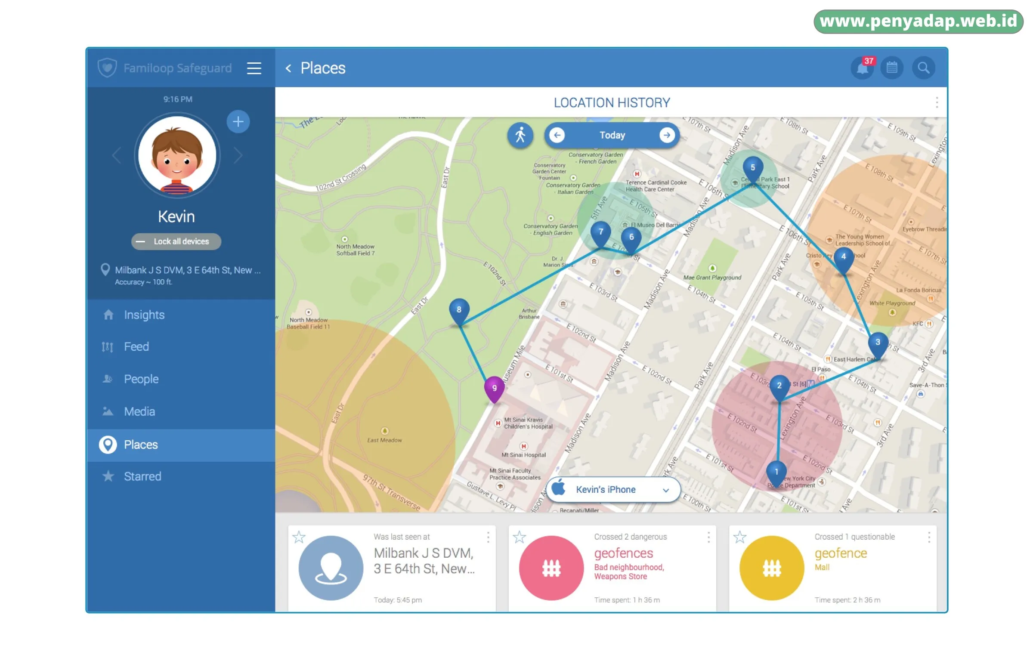The height and width of the screenshot is (661, 1033).
Task: Select map pin number 5
Action: pyautogui.click(x=752, y=170)
